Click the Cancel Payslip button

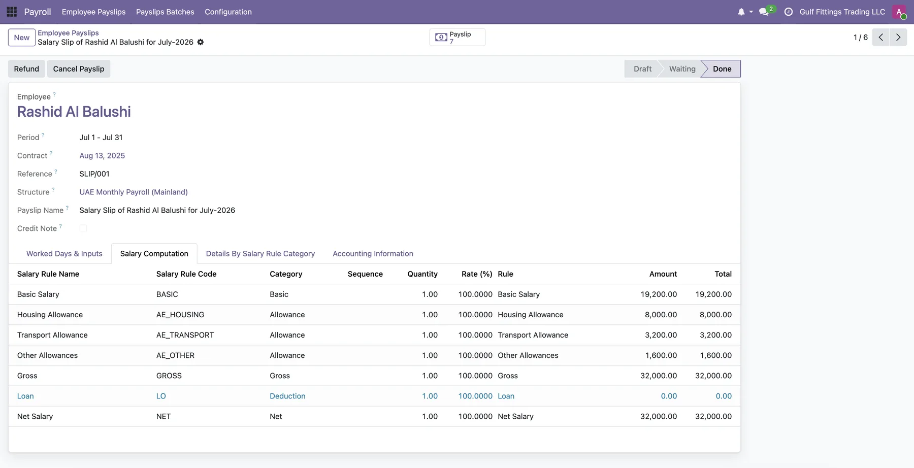pos(79,69)
